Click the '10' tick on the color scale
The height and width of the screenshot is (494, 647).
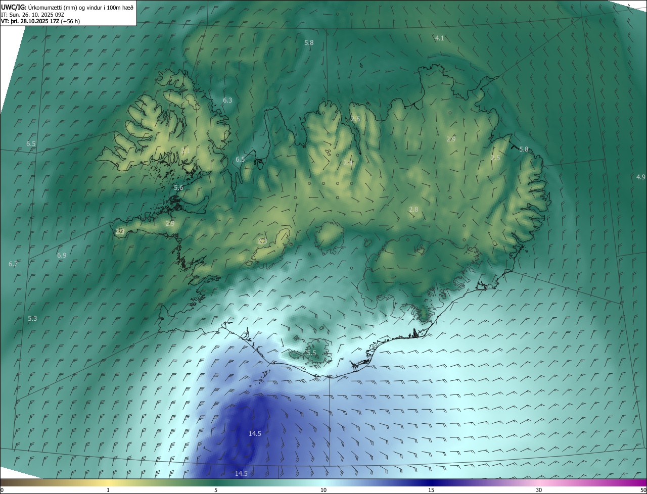[x=323, y=490]
